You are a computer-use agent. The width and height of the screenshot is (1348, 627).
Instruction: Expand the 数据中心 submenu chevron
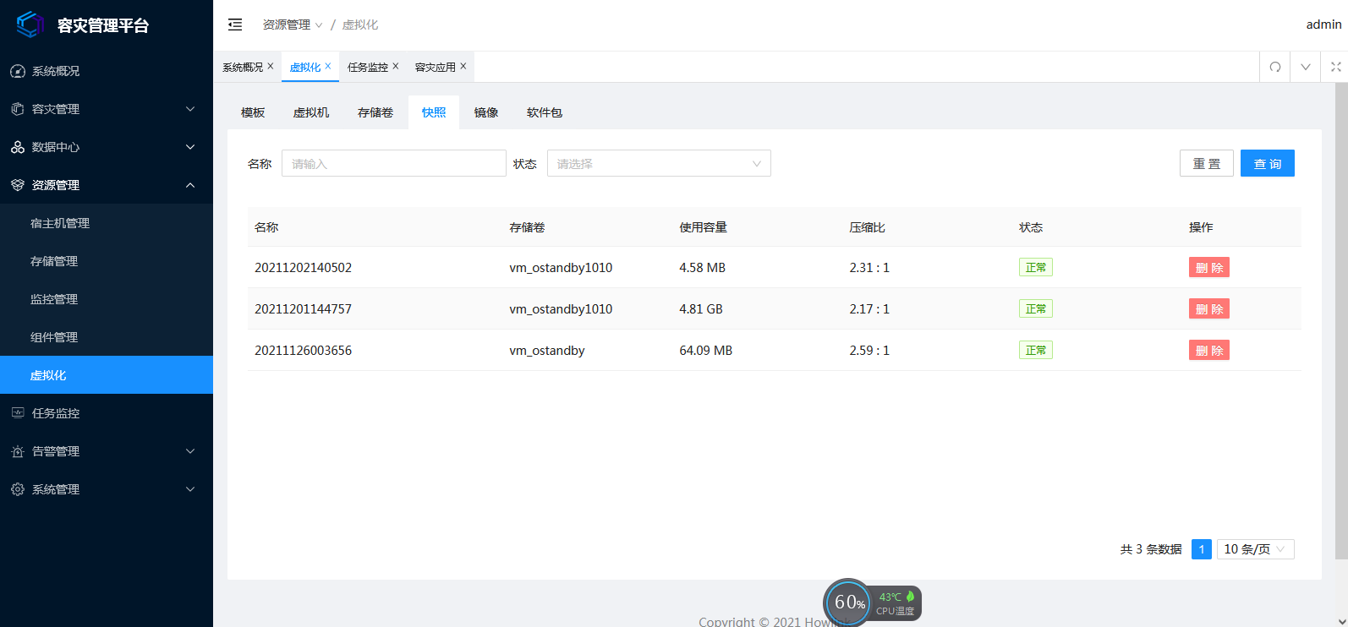[x=190, y=147]
